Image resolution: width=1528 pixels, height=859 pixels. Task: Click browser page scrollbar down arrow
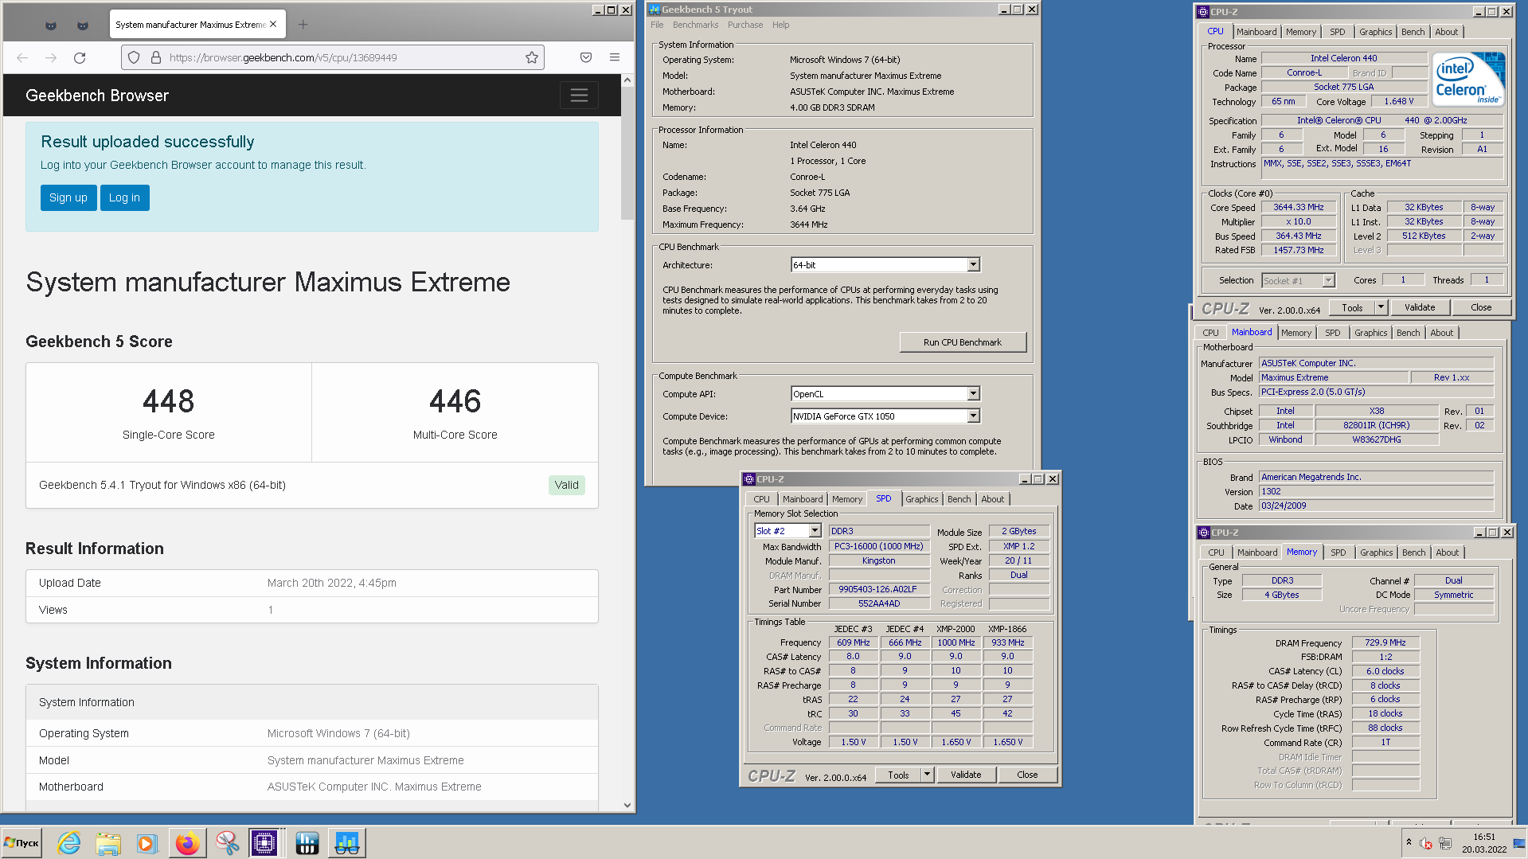point(627,805)
